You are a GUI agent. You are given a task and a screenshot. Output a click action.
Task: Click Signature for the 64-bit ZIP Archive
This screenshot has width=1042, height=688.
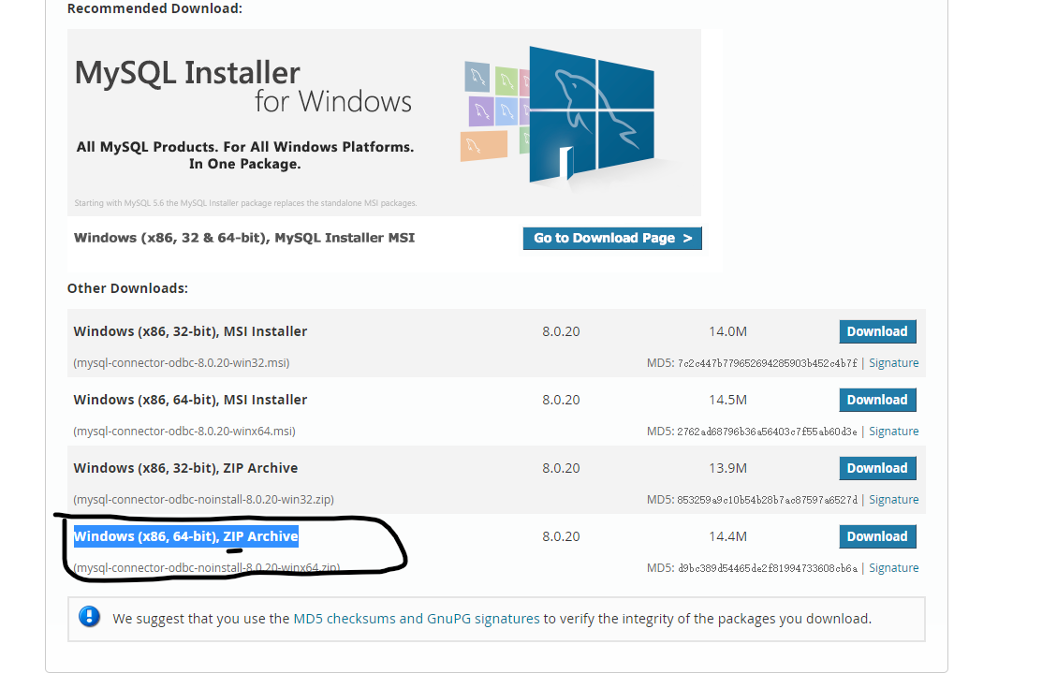tap(894, 567)
